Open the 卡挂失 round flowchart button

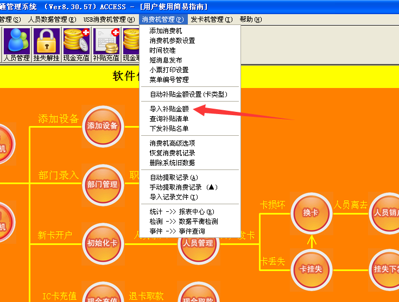tap(311, 269)
